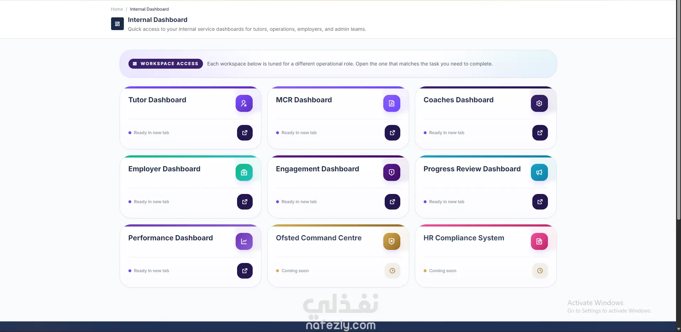Click 'Ready in new tab' under Tutor Dashboard

pos(152,133)
